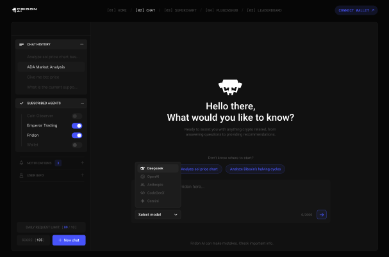
Task: Choose Deepseek from the model list
Action: [x=158, y=168]
